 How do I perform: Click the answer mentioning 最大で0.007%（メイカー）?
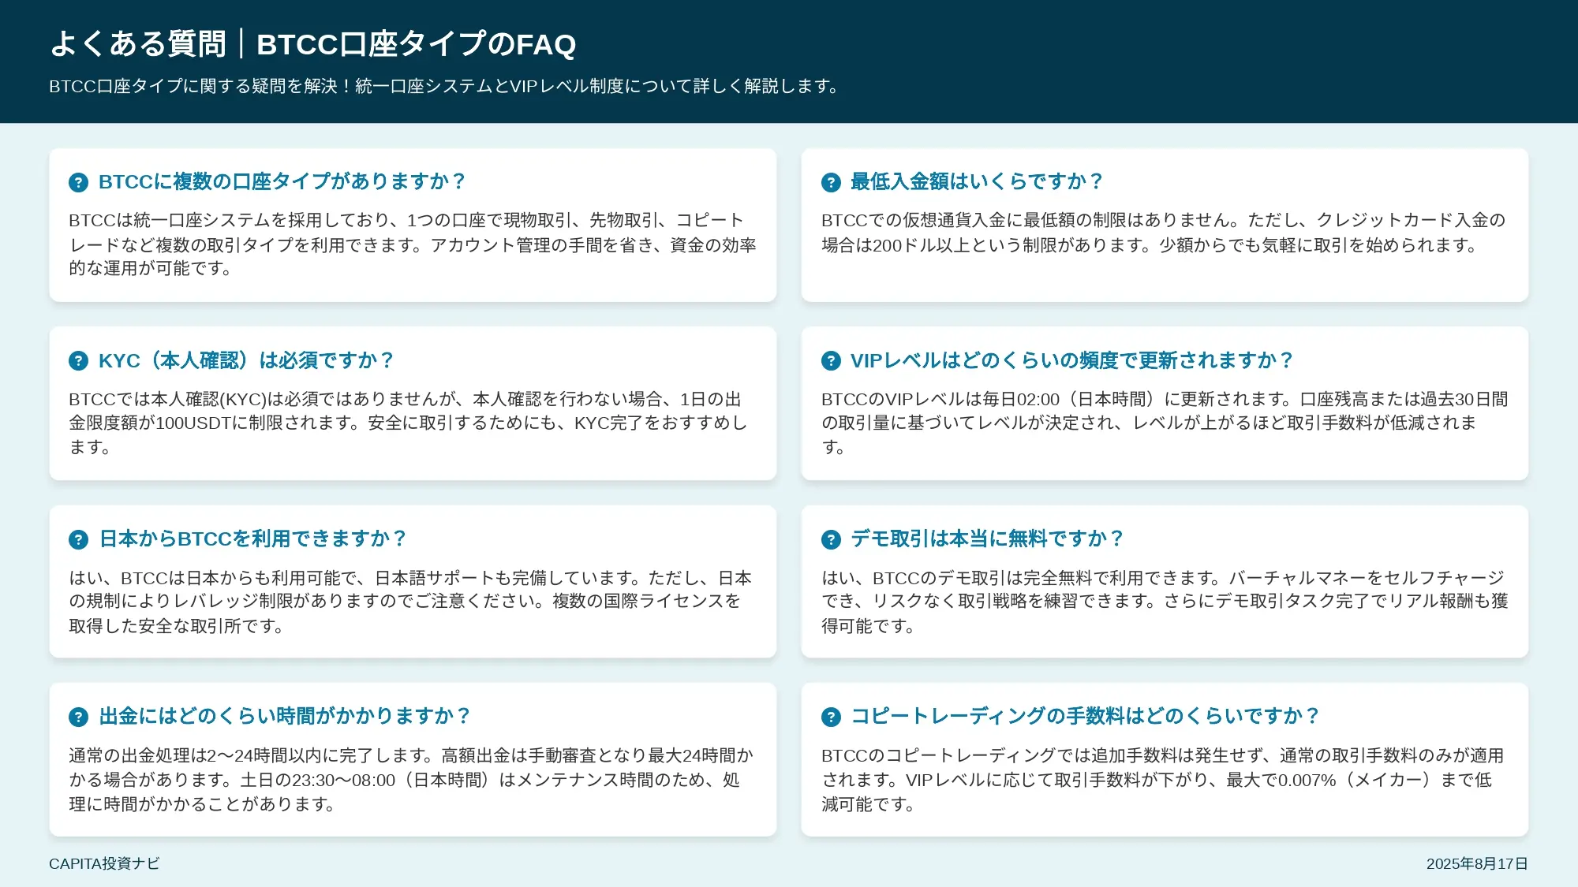click(1163, 780)
